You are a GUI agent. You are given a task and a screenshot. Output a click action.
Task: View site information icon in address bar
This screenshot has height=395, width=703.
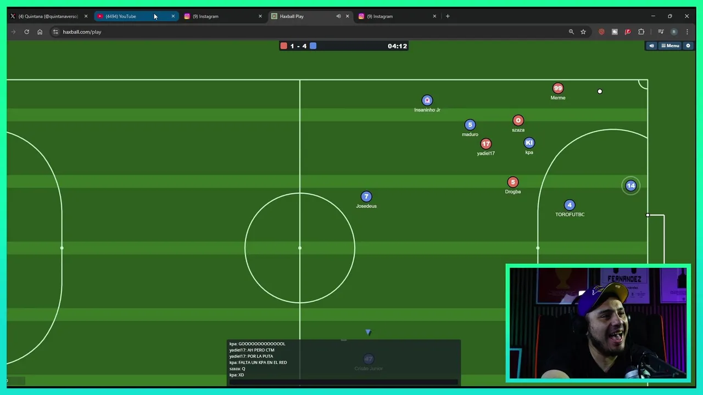[55, 32]
